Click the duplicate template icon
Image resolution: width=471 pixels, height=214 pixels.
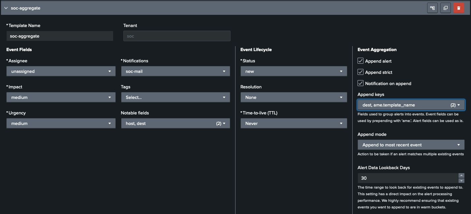point(446,8)
